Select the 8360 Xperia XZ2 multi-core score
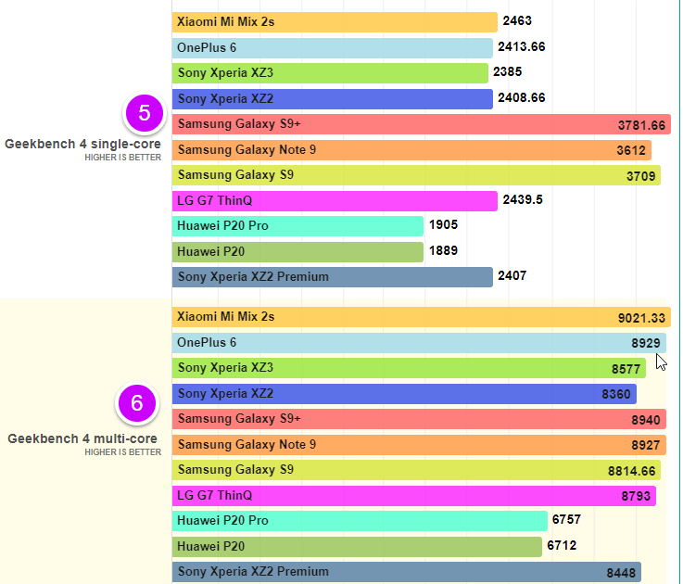The image size is (683, 584). pyautogui.click(x=616, y=394)
